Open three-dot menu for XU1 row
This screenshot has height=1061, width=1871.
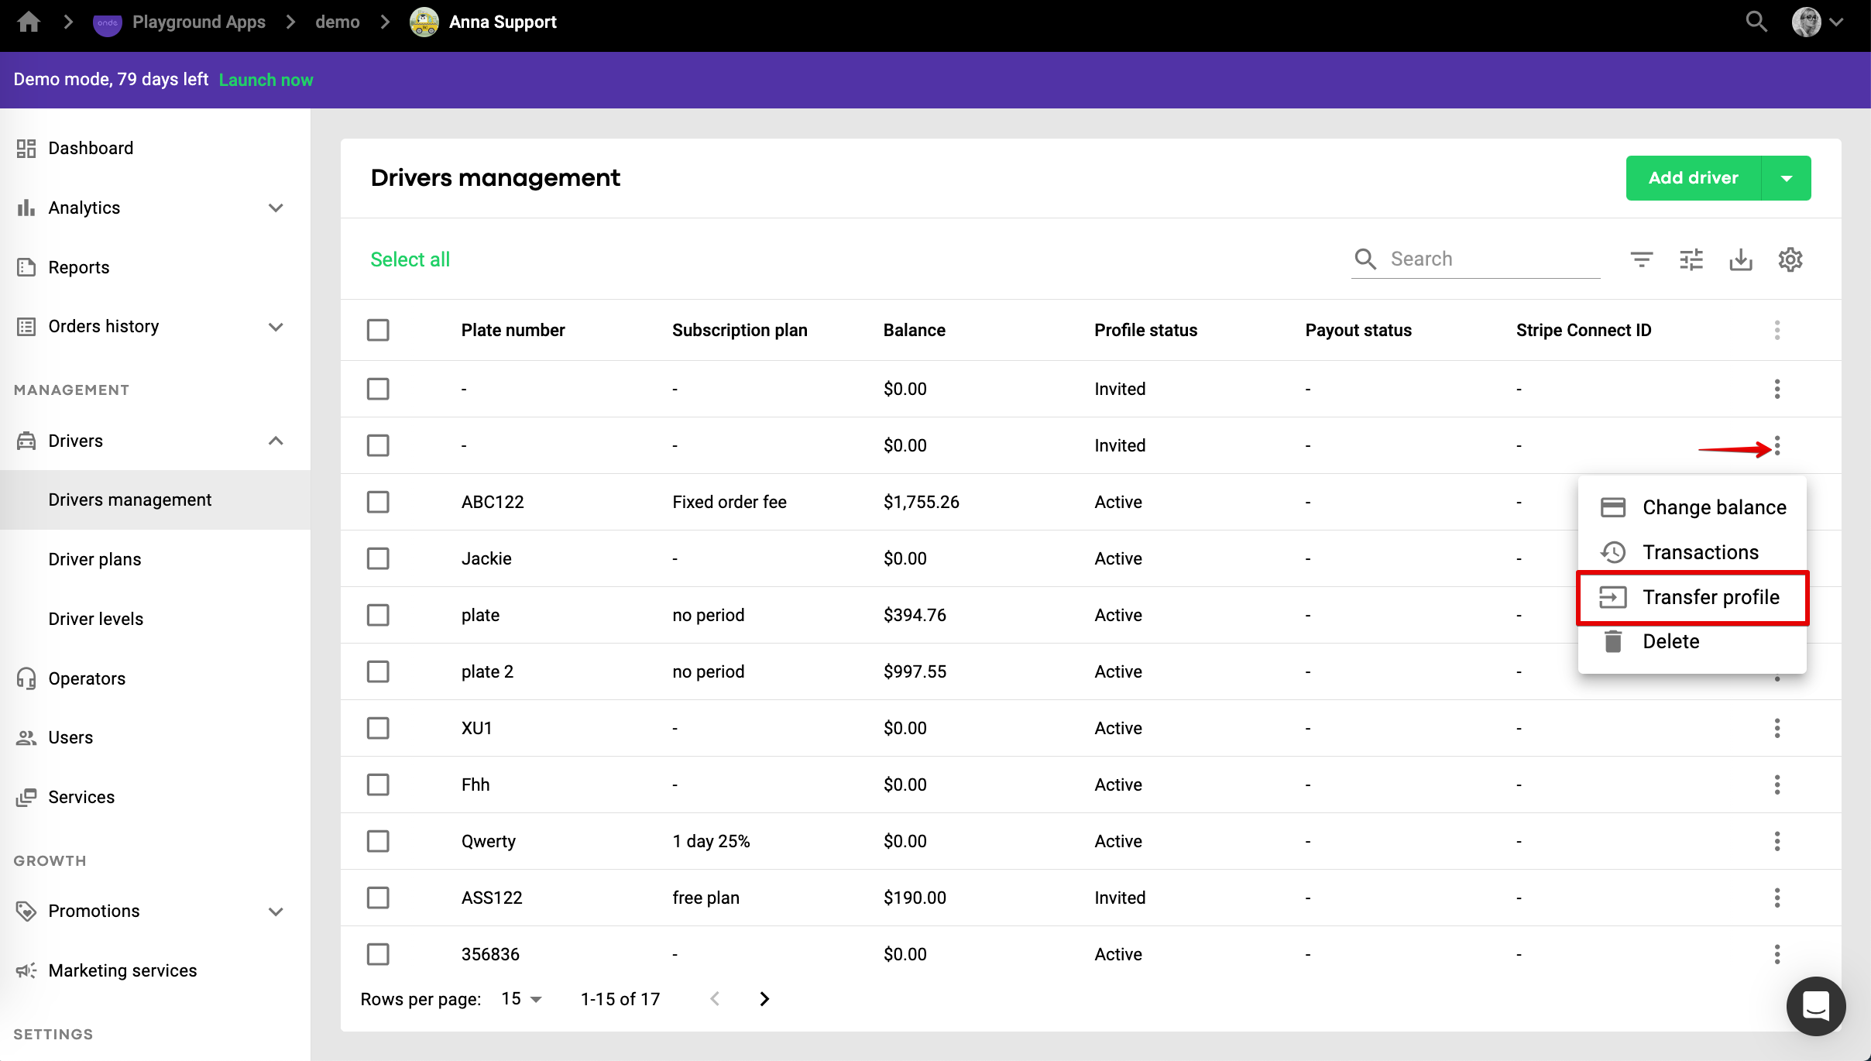pos(1777,728)
